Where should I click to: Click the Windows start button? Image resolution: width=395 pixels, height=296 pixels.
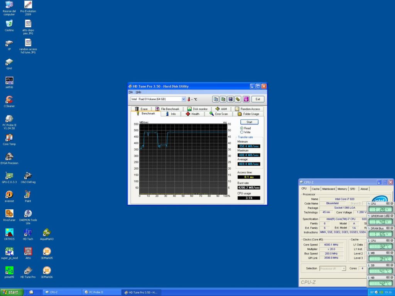click(x=12, y=292)
